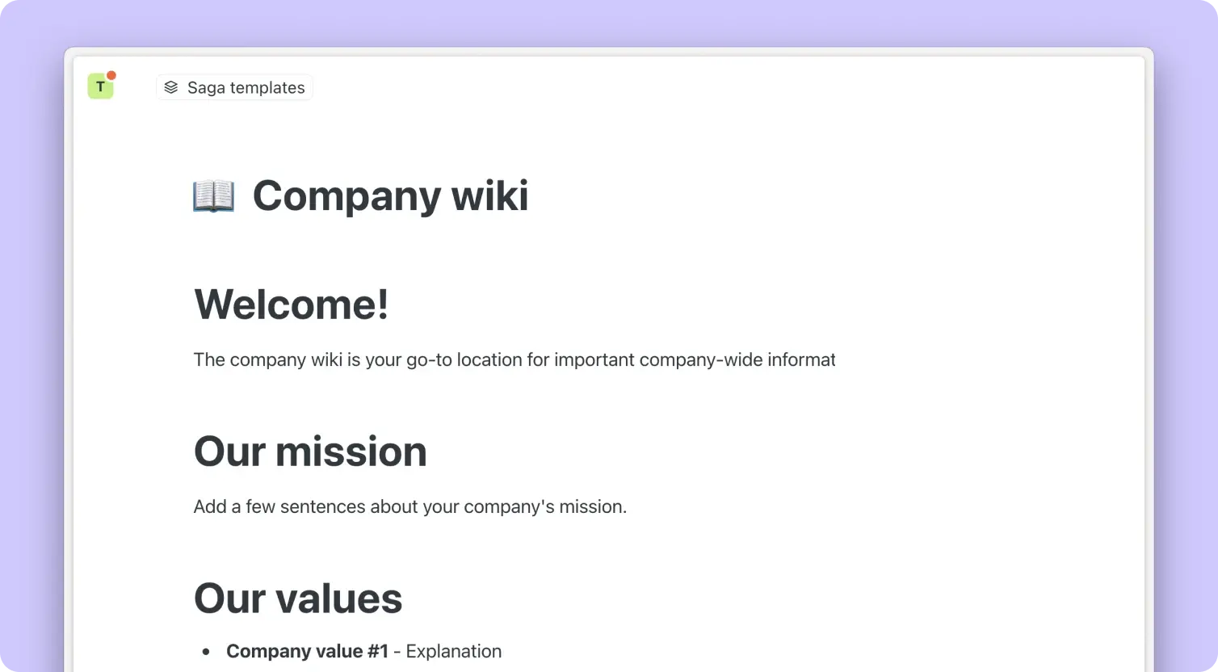Click Add a few at mission paragraph start
Screen dimensions: 1218x672
234,507
